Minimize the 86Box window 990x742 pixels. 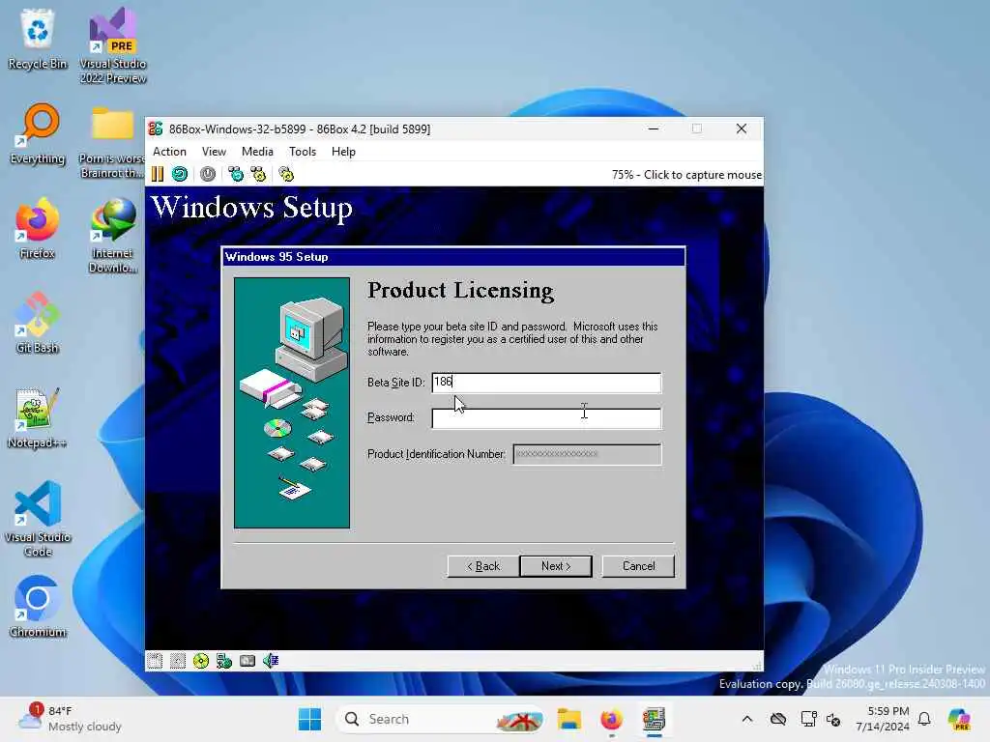654,128
